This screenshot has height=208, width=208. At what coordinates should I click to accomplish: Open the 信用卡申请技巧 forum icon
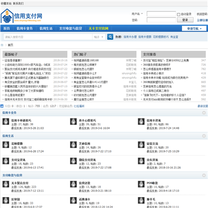[x=6, y=121]
